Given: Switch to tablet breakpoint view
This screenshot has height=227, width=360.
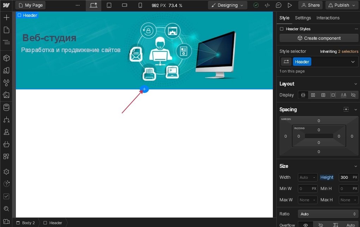Looking at the screenshot, I should pyautogui.click(x=109, y=5).
